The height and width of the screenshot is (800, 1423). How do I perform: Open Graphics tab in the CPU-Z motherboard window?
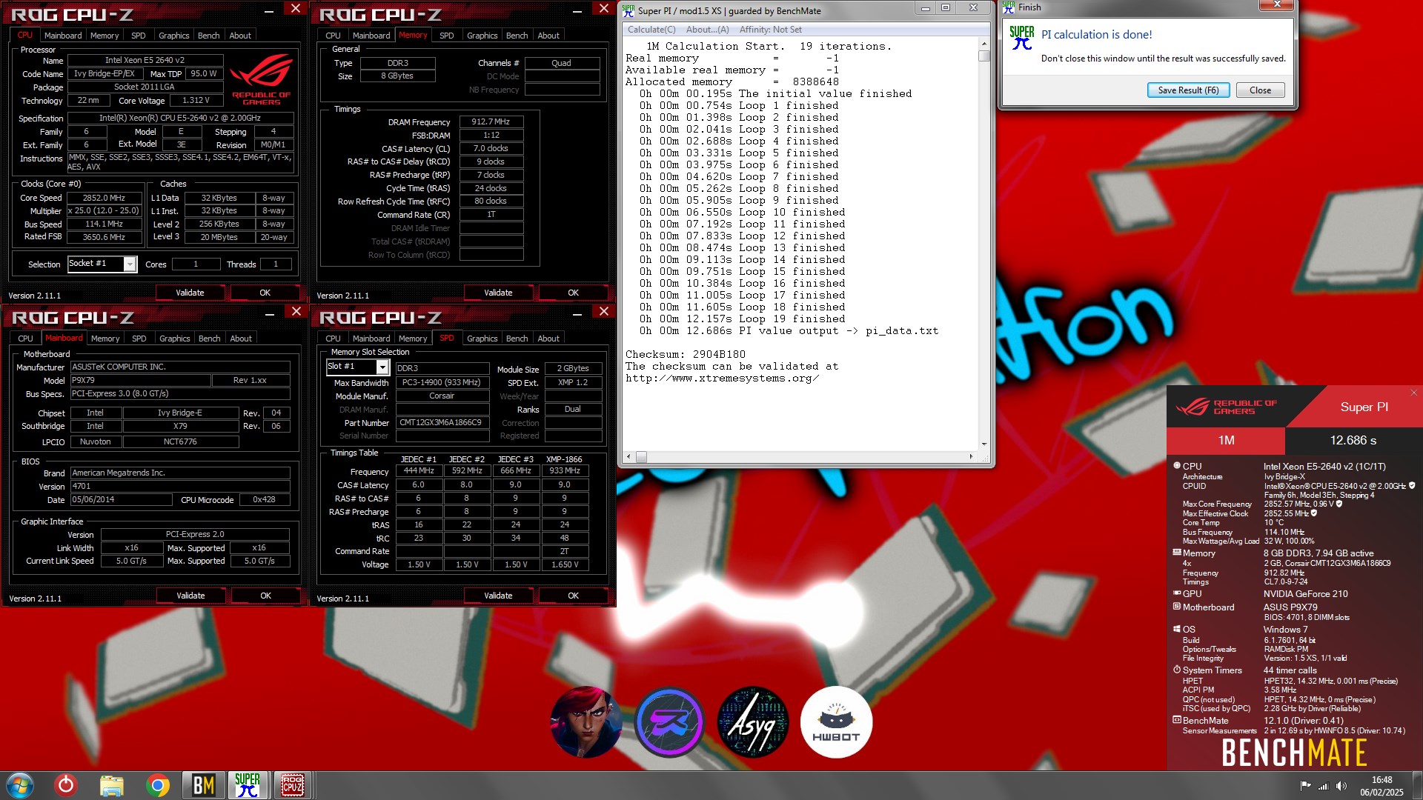(x=174, y=339)
